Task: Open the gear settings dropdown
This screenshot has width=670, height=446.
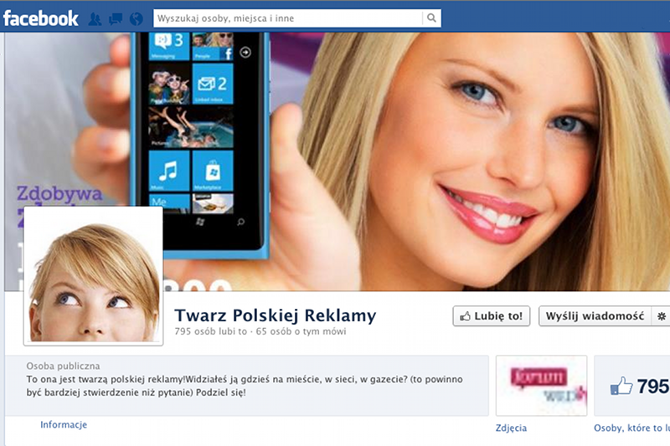Action: tap(661, 315)
